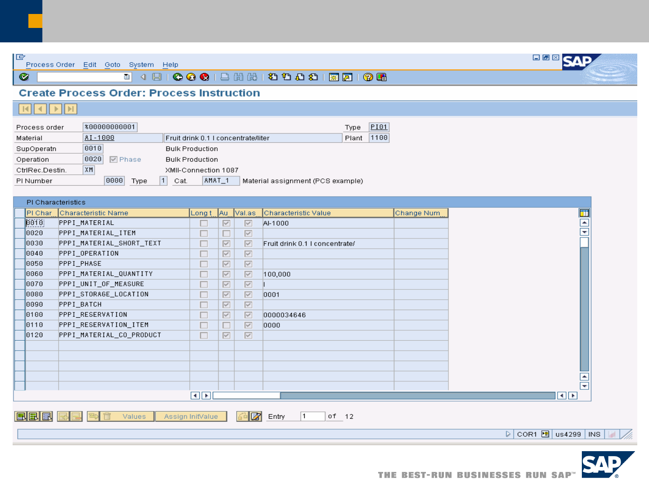Image resolution: width=649 pixels, height=480 pixels.
Task: Go to previous process instruction button
Action: (x=41, y=109)
